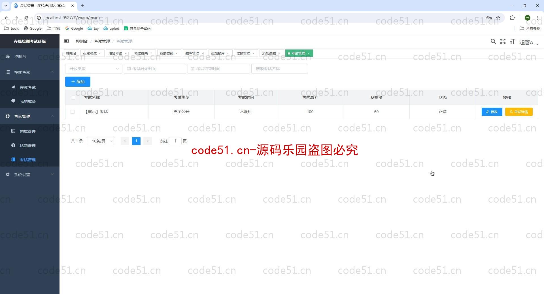Go back in browser history
The image size is (544, 294).
click(6, 18)
